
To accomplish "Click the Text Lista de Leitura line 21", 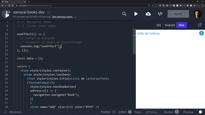I will (x=68, y=79).
